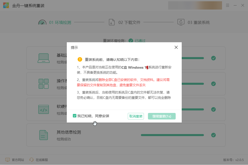248x165 pixels.
Task: Click the 其他信息检测 progress bar
Action: [x=172, y=135]
